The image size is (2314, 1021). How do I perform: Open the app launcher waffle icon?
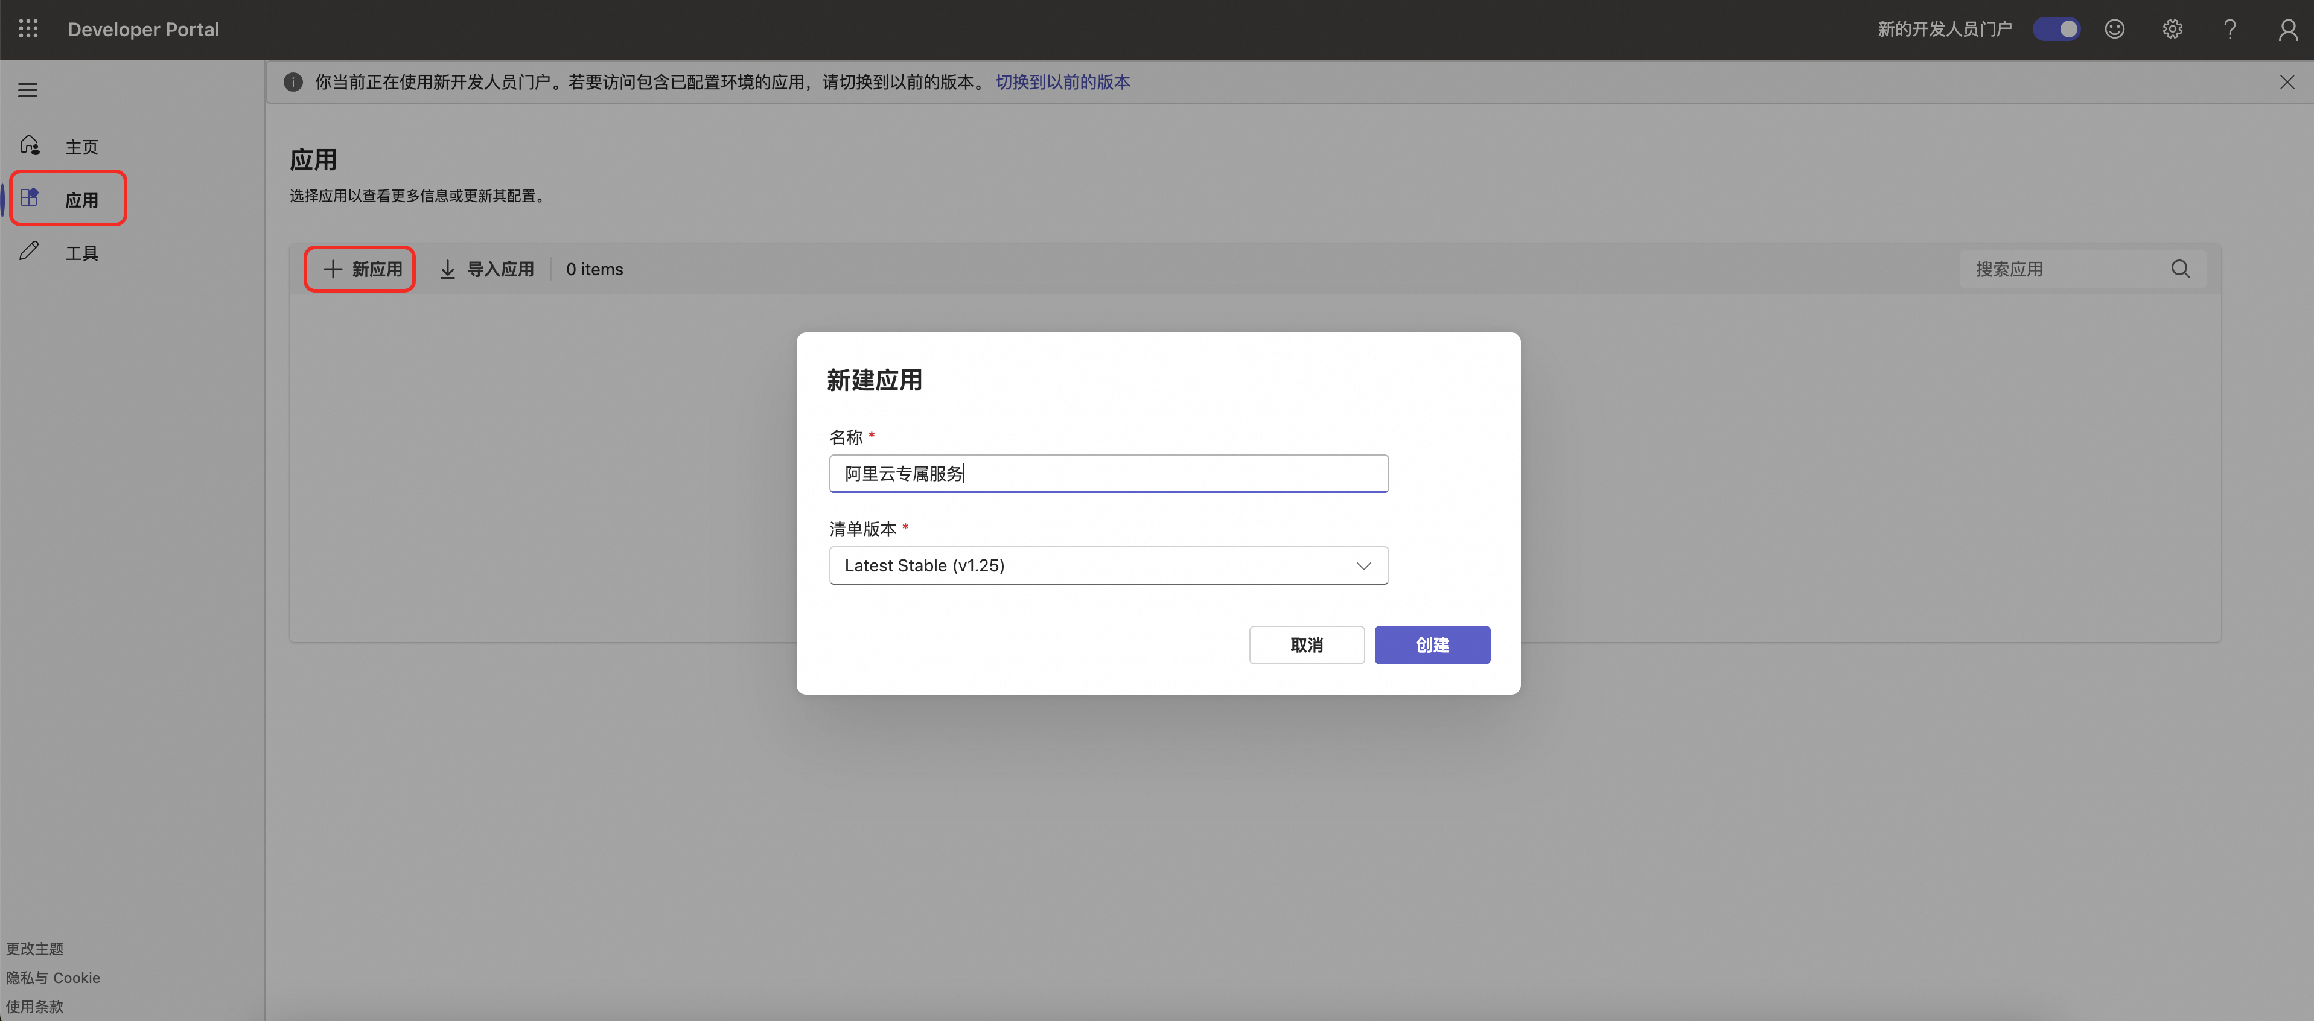28,29
